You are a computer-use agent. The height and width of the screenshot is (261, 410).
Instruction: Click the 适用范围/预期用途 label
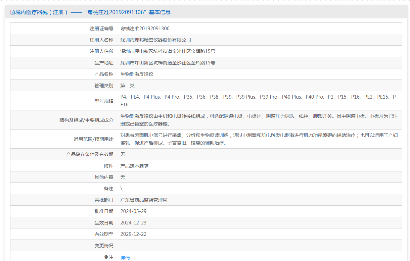pos(93,139)
